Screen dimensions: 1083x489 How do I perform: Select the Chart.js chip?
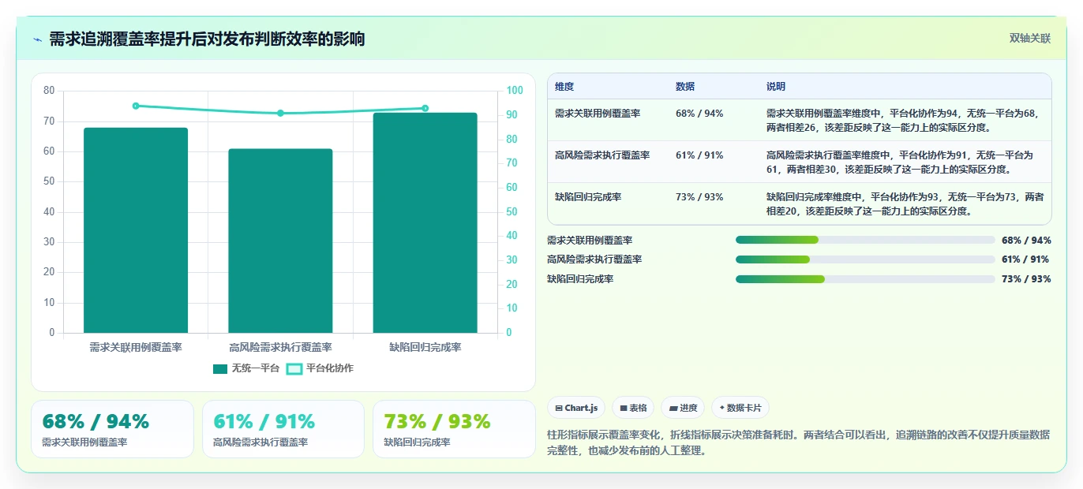pyautogui.click(x=576, y=408)
